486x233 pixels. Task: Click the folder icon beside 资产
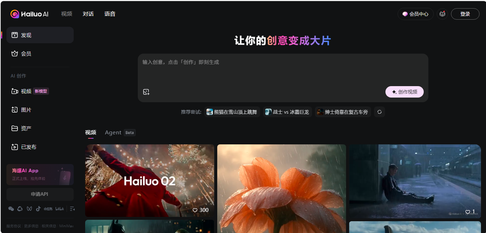click(x=15, y=128)
